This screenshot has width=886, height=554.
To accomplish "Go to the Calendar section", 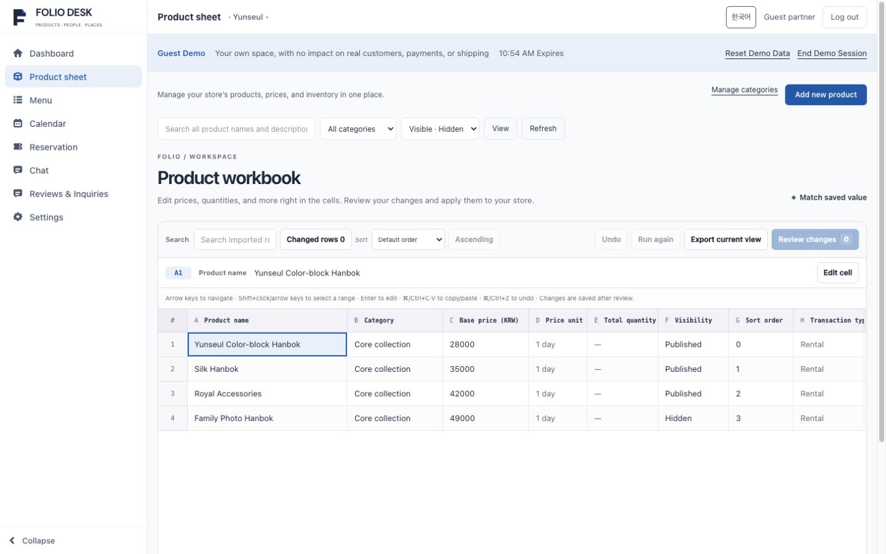I will pos(73,123).
